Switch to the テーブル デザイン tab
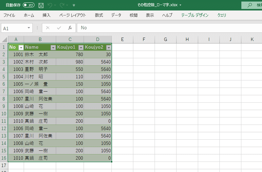This screenshot has width=262, height=172. pyautogui.click(x=195, y=15)
